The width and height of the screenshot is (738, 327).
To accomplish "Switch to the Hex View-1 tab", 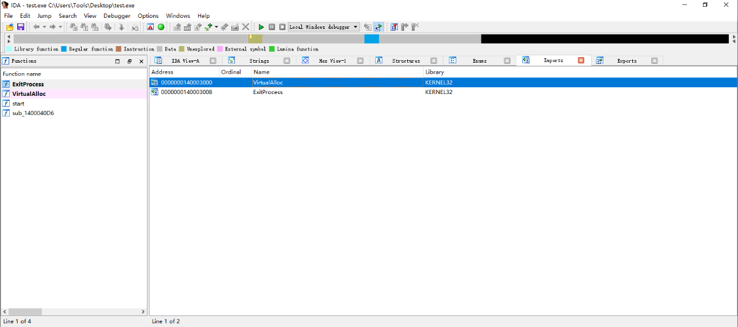I will pyautogui.click(x=332, y=61).
